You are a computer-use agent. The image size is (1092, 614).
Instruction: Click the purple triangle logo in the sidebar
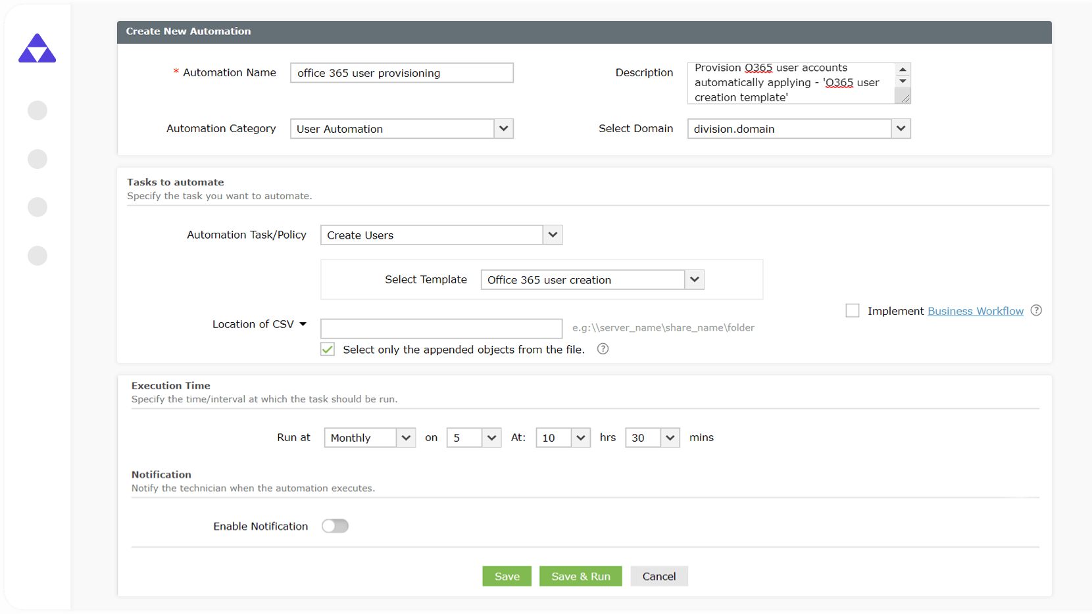click(x=37, y=48)
